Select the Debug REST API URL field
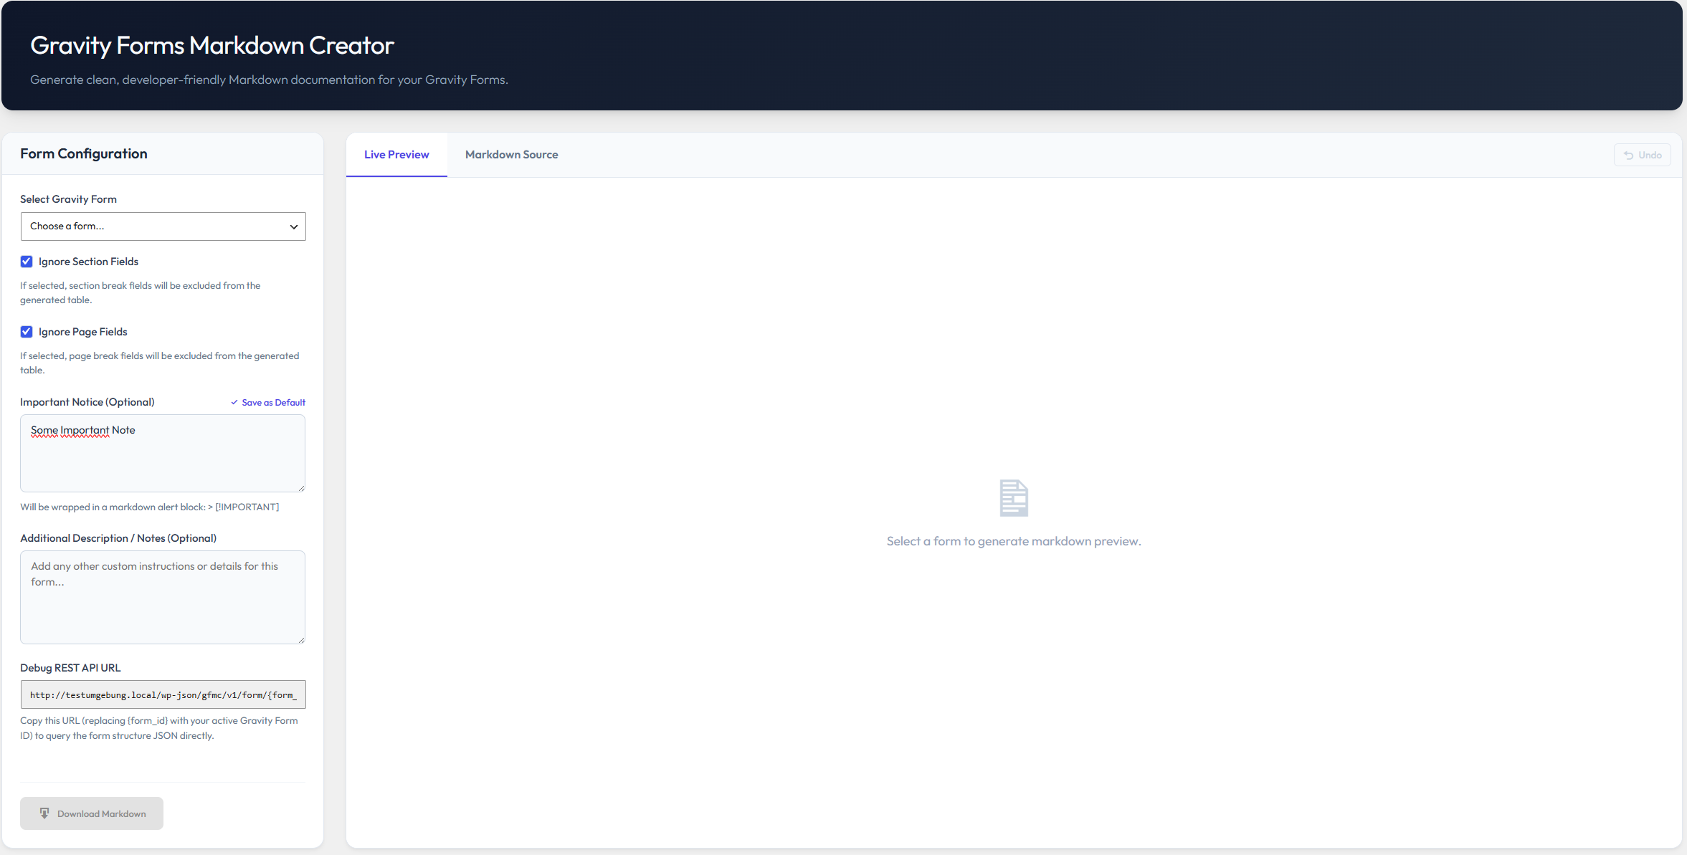This screenshot has height=855, width=1687. tap(163, 694)
